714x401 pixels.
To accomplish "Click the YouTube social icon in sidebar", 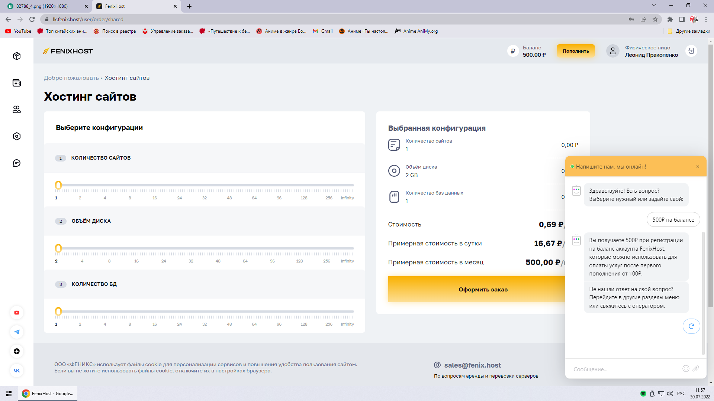I will pos(17,313).
